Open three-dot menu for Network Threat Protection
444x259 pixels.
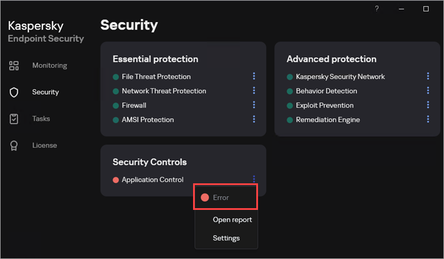254,90
